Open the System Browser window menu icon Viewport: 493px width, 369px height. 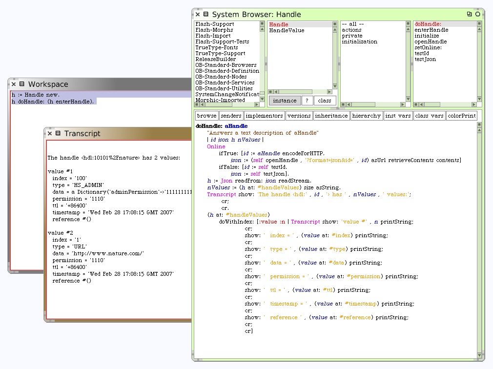(x=205, y=15)
